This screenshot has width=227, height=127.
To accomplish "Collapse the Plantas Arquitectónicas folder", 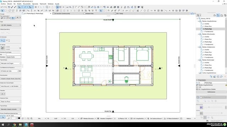I will (x=199, y=21).
